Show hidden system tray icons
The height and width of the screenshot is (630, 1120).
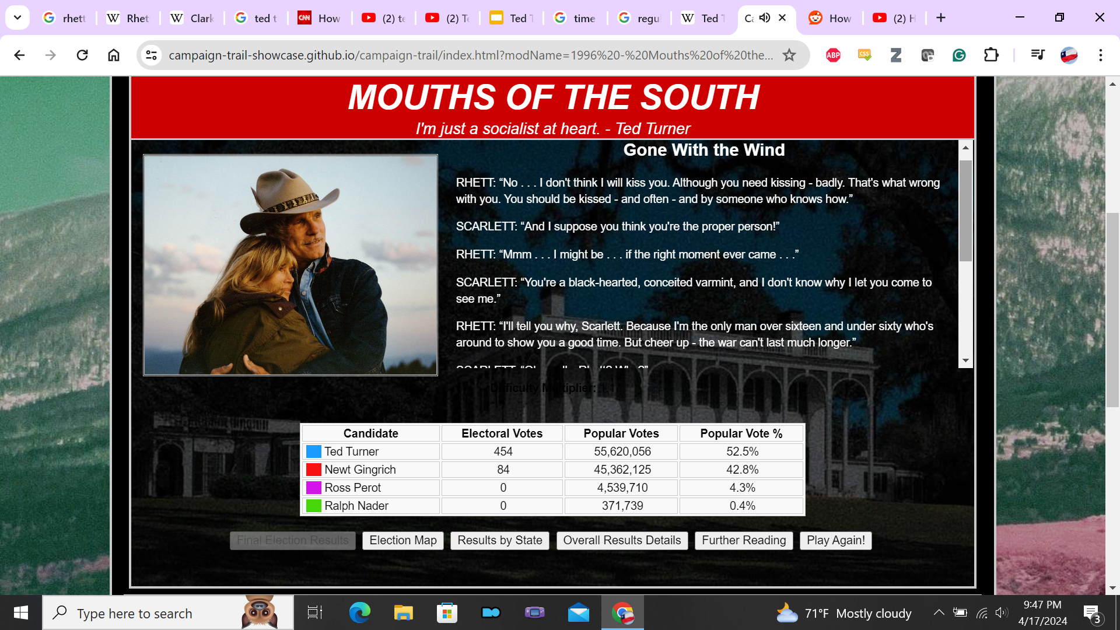939,612
